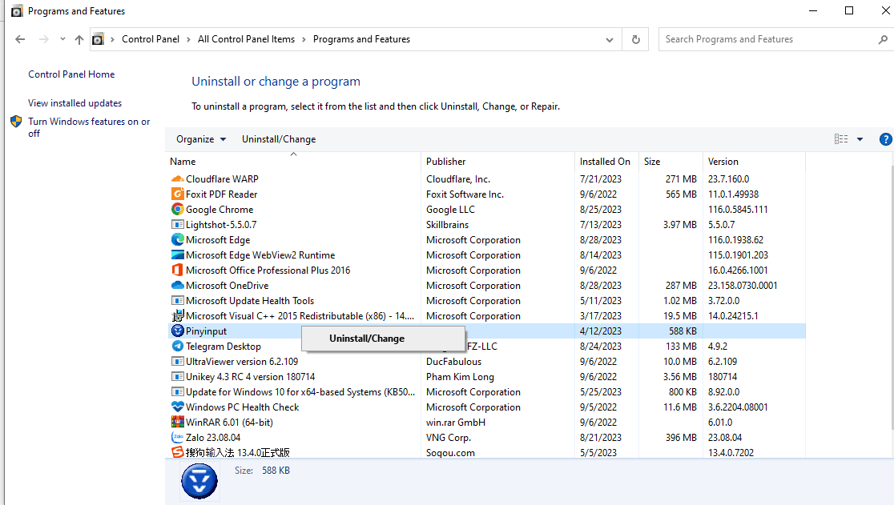Expand the address bar history dropdown
The height and width of the screenshot is (505, 894).
coord(610,40)
